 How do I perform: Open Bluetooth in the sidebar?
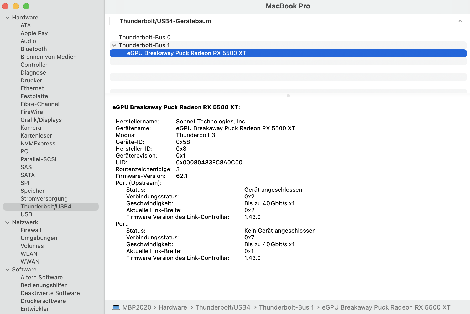[x=34, y=49]
